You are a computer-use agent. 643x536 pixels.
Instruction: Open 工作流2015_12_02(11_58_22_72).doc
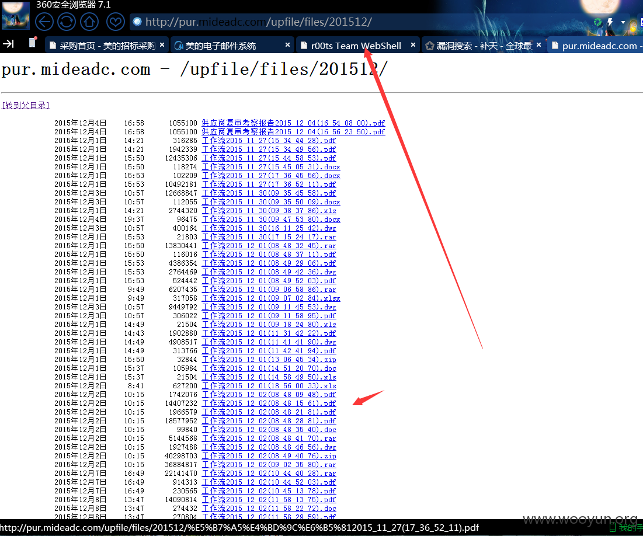point(269,509)
